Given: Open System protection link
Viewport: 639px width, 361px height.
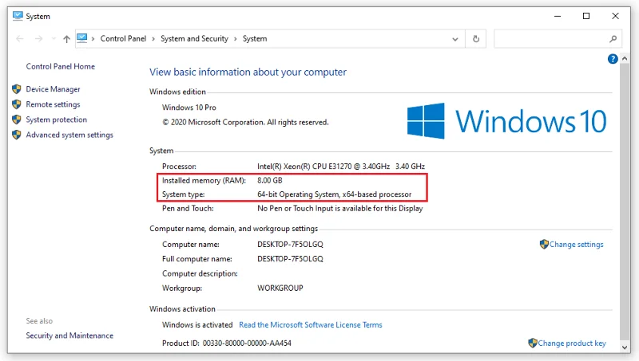Looking at the screenshot, I should click(x=56, y=120).
